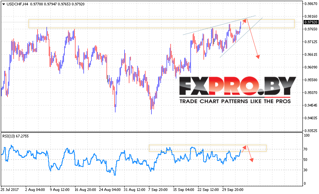Screen dimensions: 319x194
Task: Select time axis label 31 Aug 12:00
Action: (x=134, y=189)
